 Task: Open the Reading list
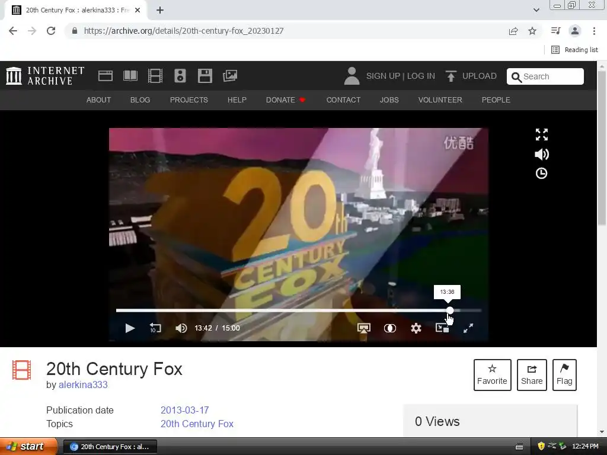click(x=575, y=50)
